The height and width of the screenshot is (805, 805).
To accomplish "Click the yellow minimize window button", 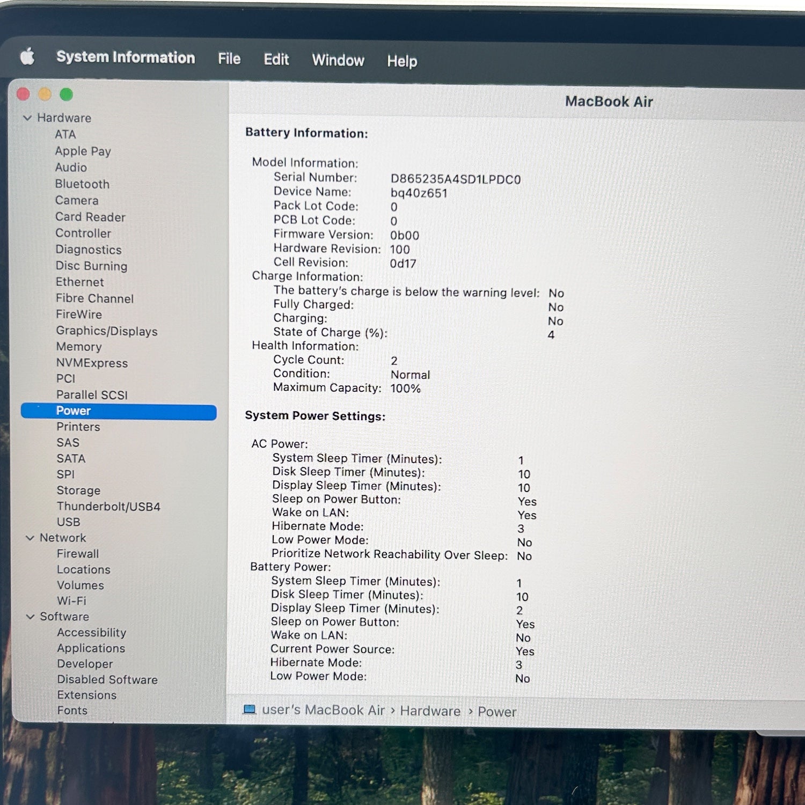I will (45, 94).
